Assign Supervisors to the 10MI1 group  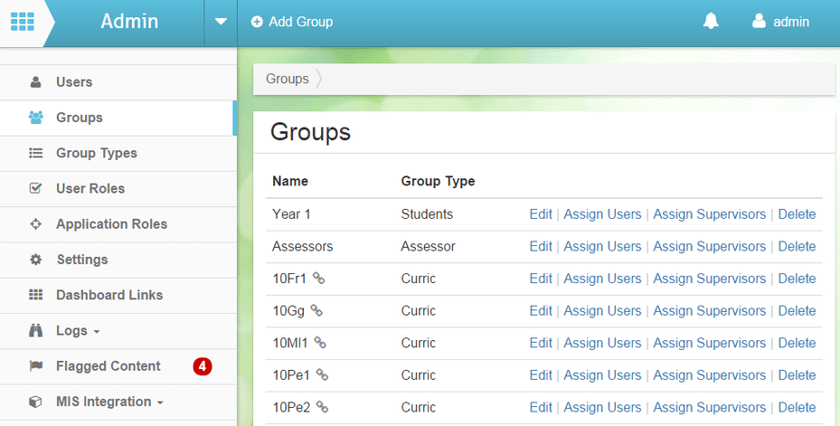[709, 343]
